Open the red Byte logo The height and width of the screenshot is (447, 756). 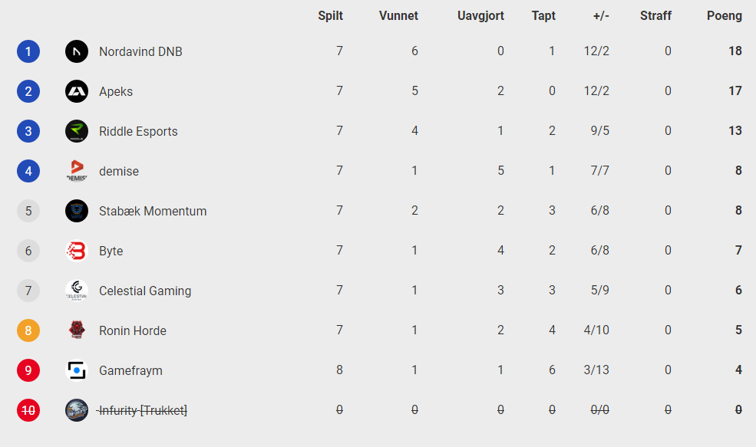point(77,251)
